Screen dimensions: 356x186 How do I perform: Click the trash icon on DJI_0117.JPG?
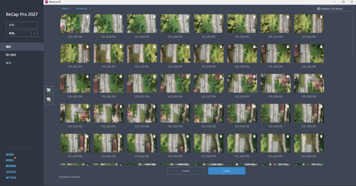pos(154,47)
